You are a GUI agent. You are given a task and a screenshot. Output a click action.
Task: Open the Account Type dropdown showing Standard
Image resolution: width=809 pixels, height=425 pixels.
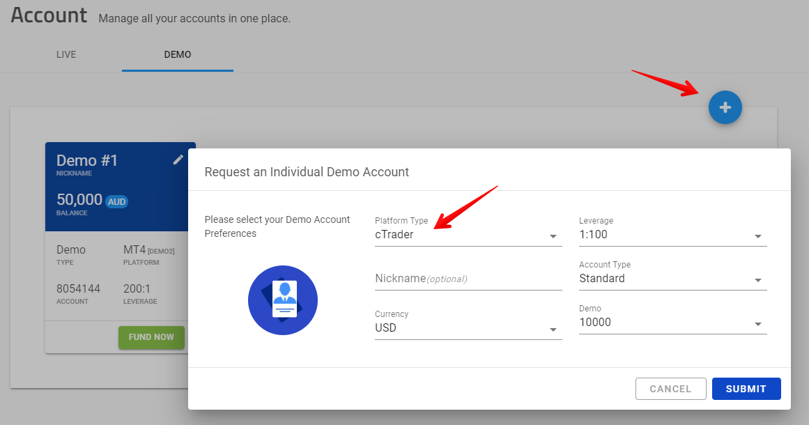tap(672, 279)
